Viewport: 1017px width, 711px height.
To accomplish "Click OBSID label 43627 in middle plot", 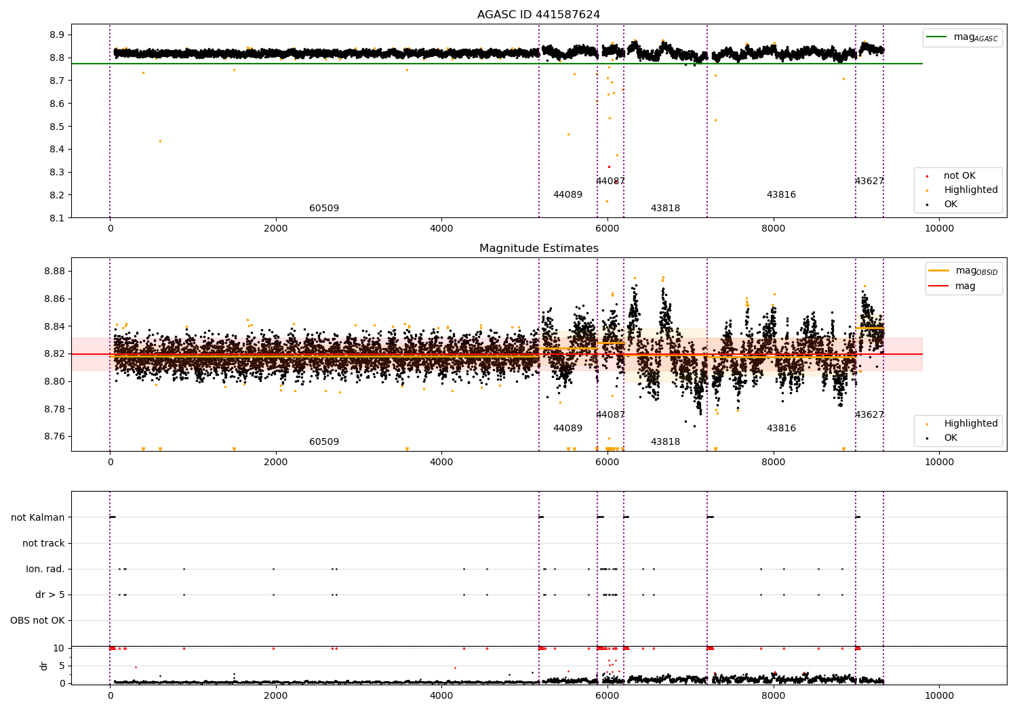I will point(869,415).
